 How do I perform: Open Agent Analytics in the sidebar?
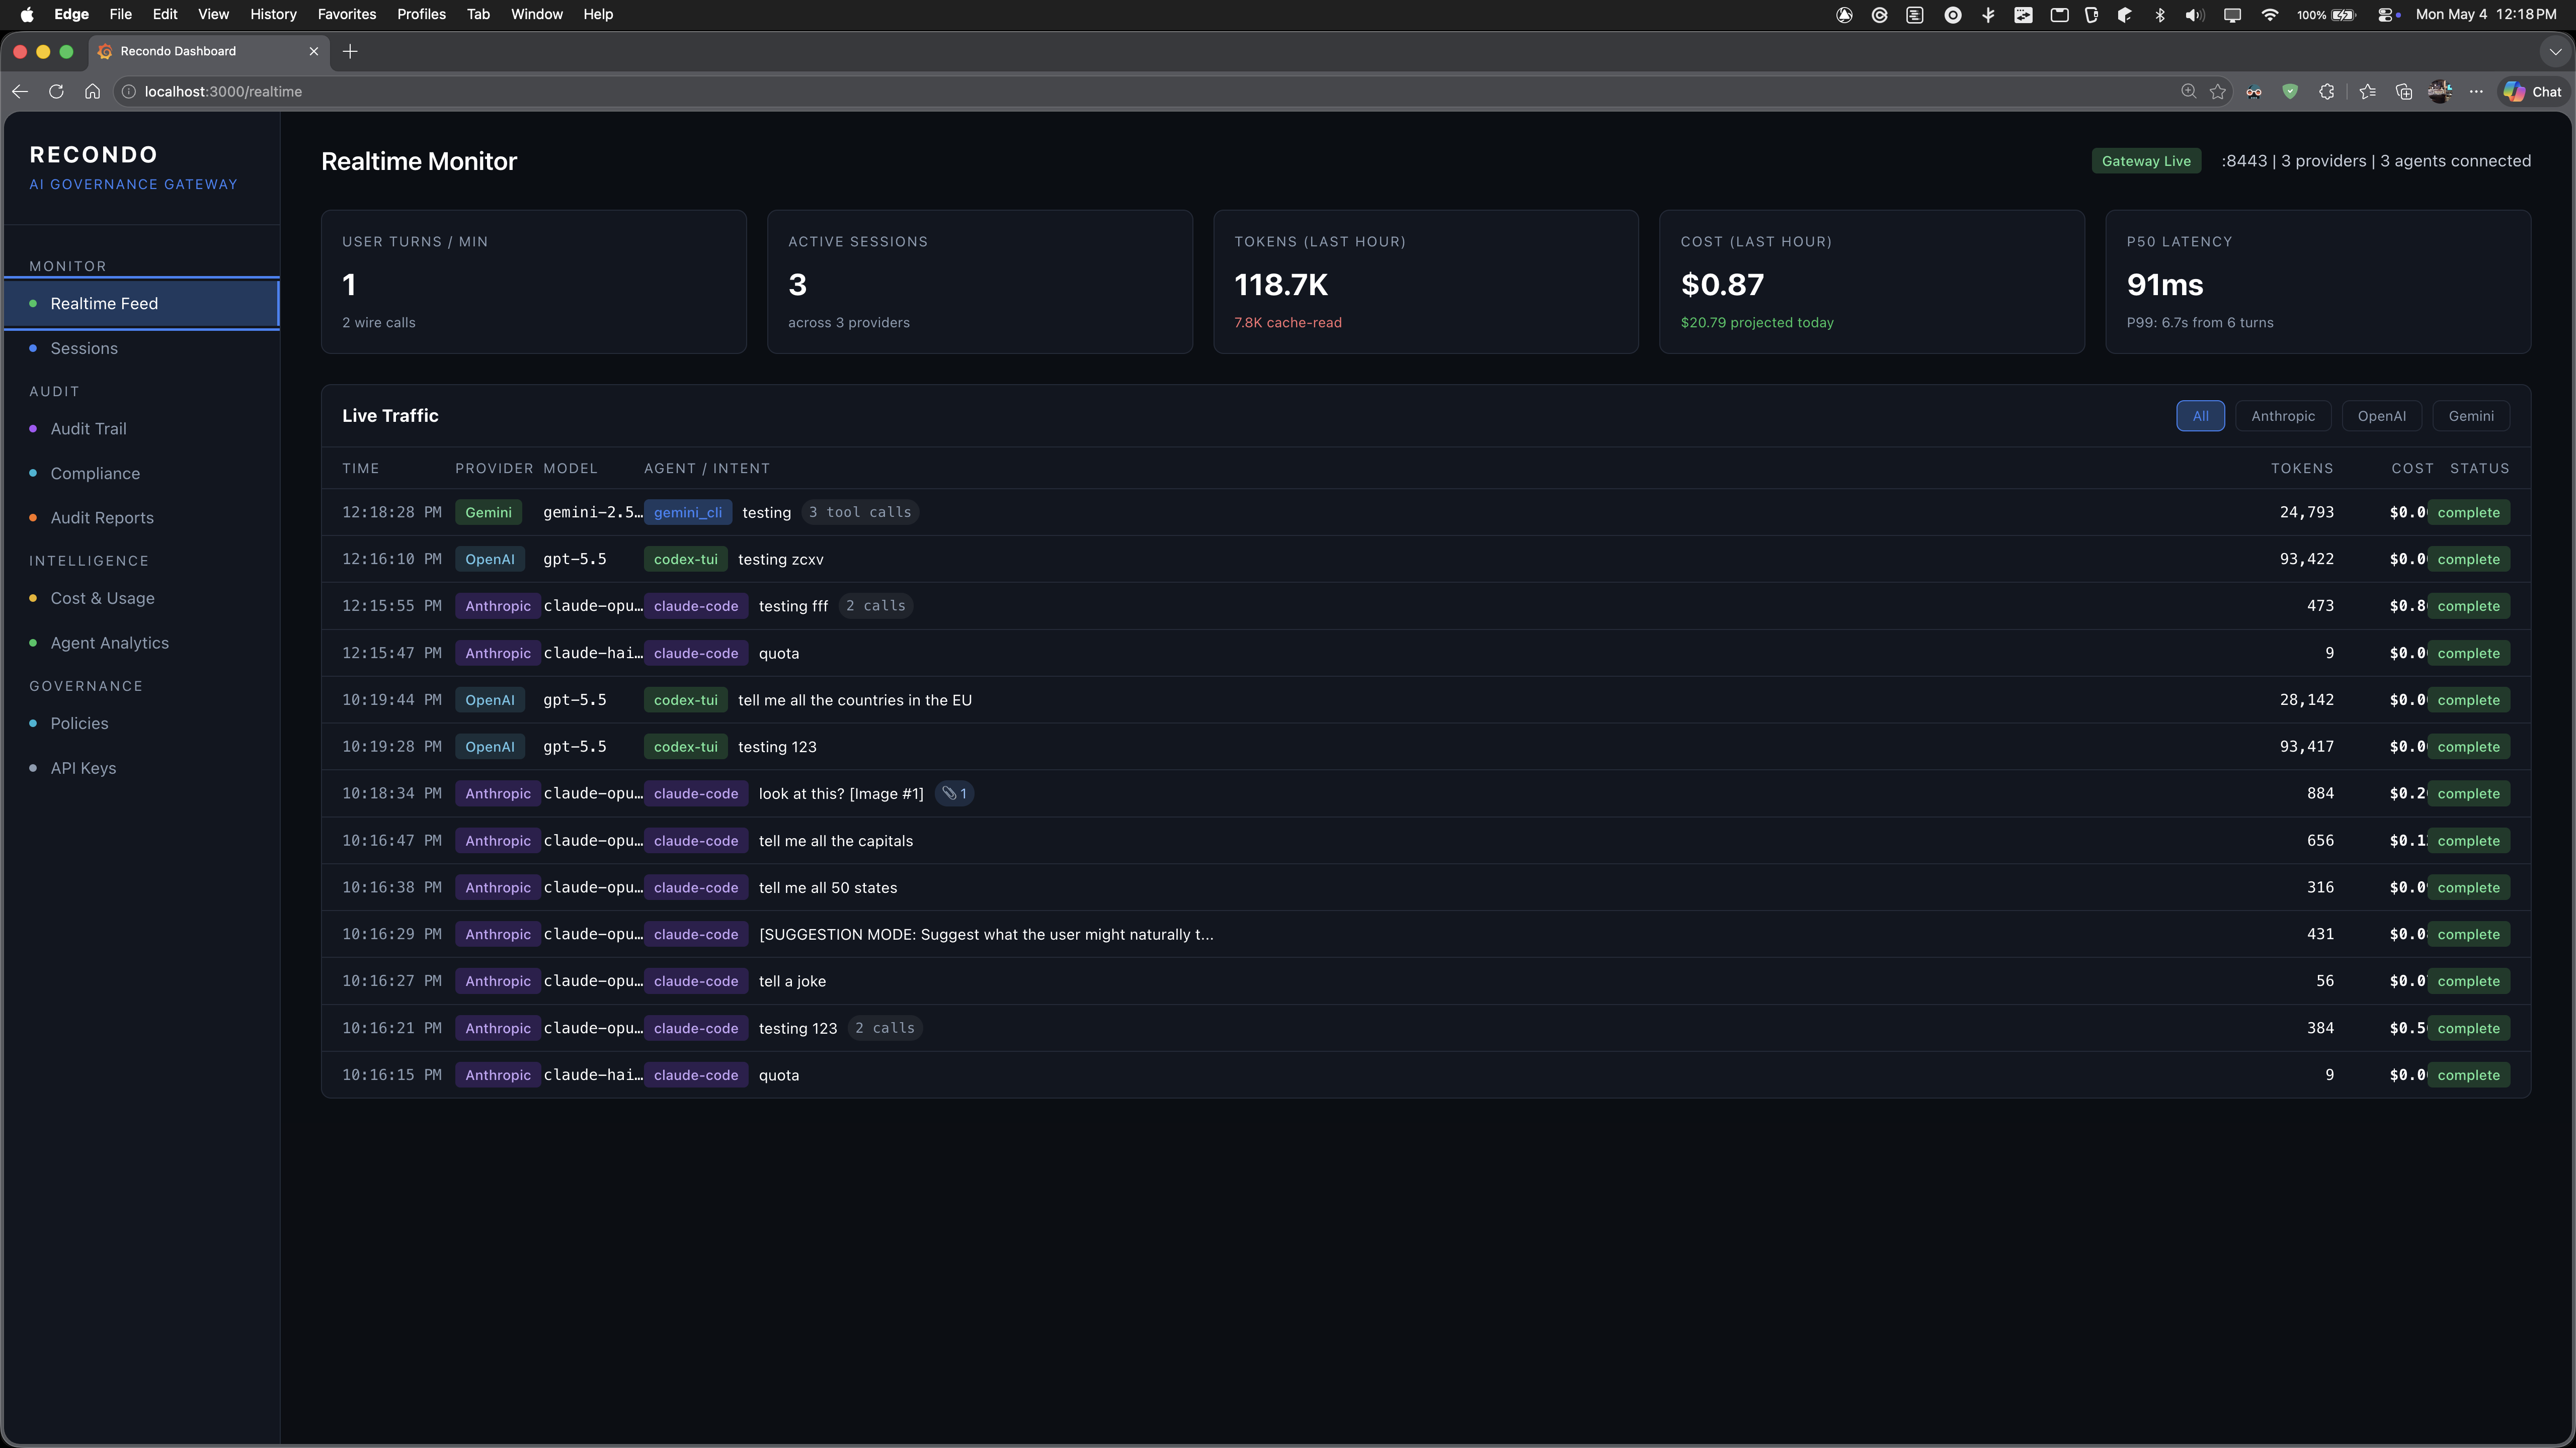point(141,643)
